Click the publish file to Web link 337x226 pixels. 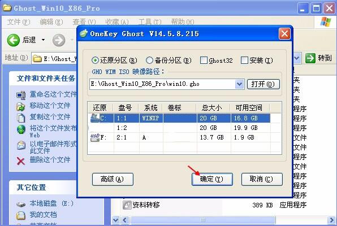(53, 131)
